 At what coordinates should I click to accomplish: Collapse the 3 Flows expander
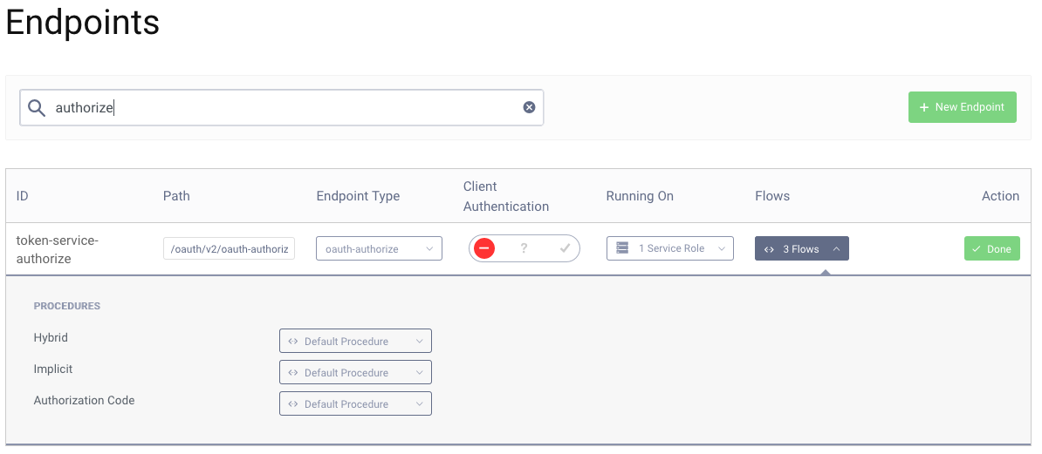point(835,249)
